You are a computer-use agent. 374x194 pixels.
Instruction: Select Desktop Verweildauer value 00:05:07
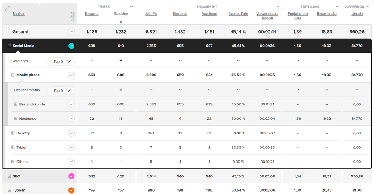(x=267, y=133)
